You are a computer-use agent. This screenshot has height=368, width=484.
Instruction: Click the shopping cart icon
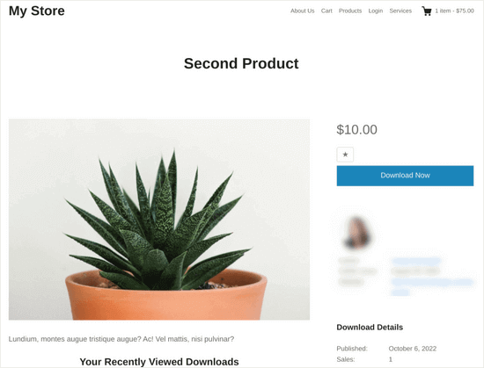coord(427,11)
